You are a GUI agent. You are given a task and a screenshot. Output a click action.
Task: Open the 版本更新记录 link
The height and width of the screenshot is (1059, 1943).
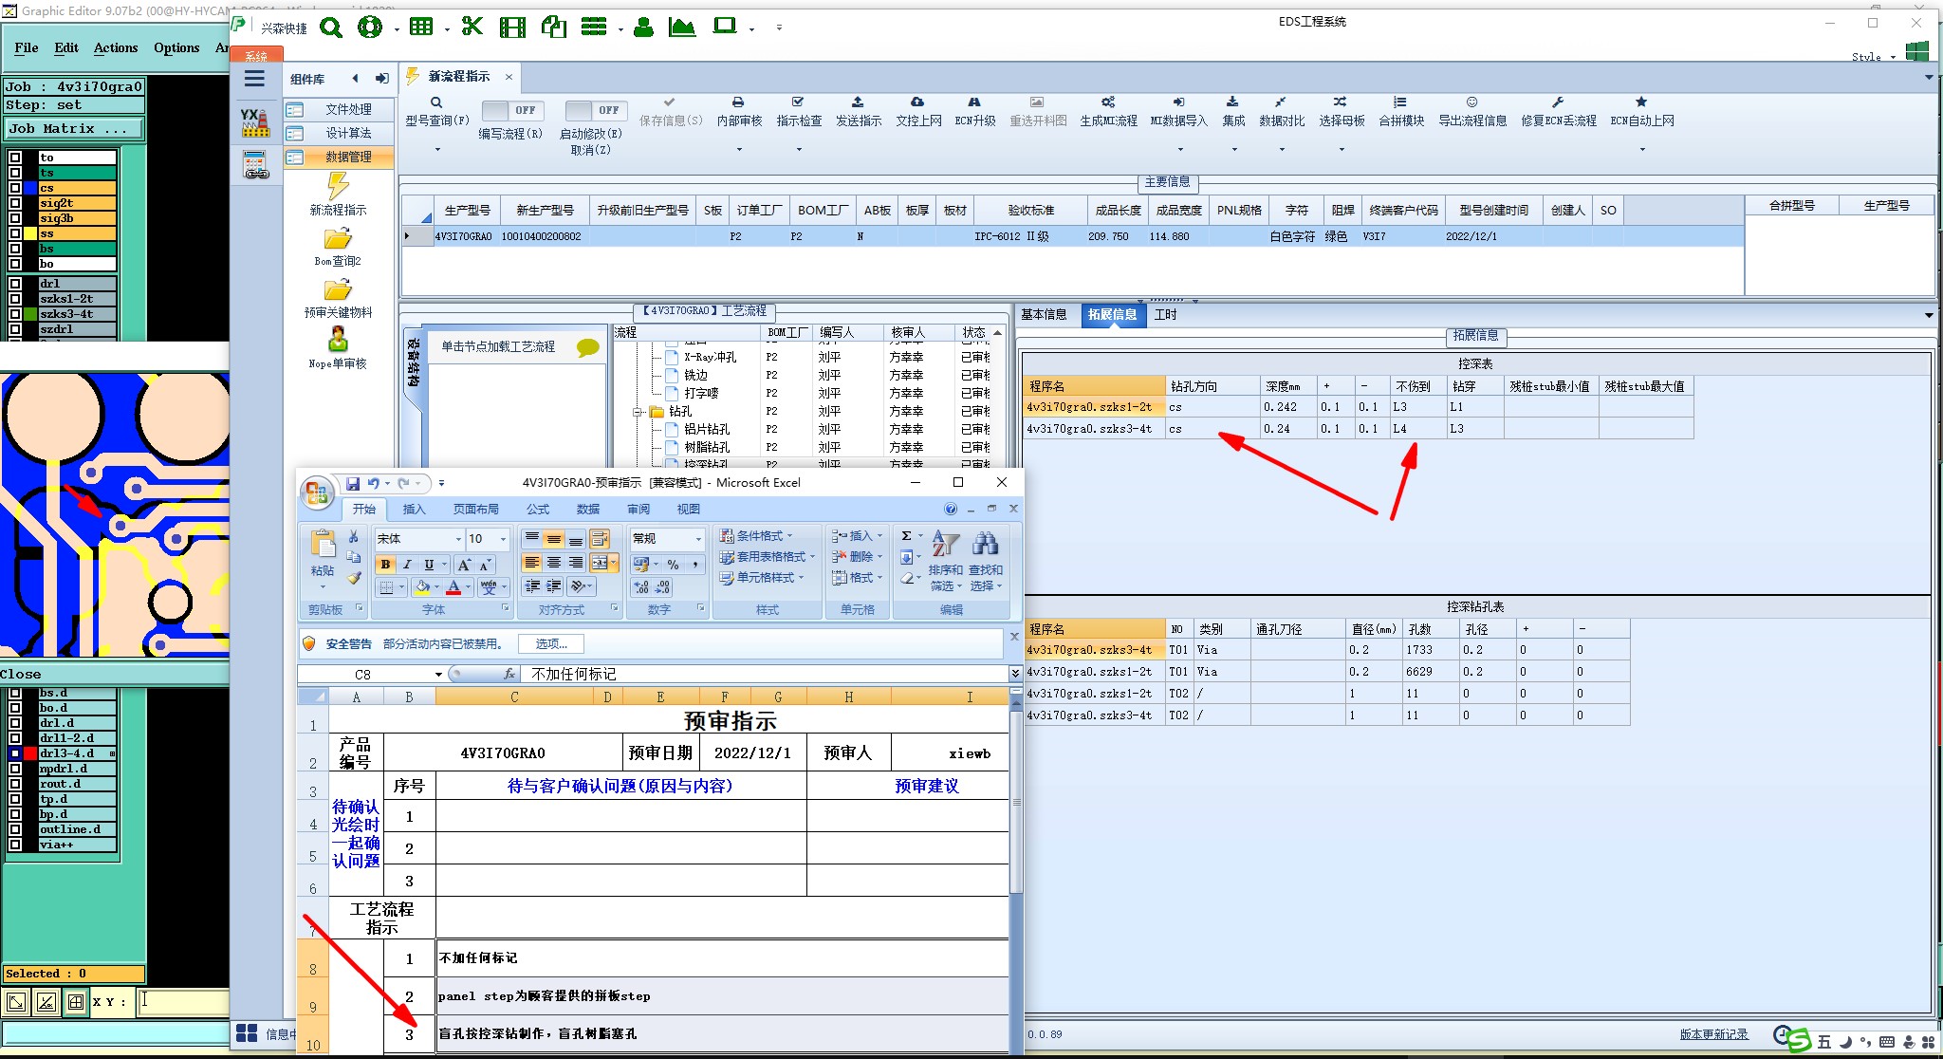coord(1713,1034)
